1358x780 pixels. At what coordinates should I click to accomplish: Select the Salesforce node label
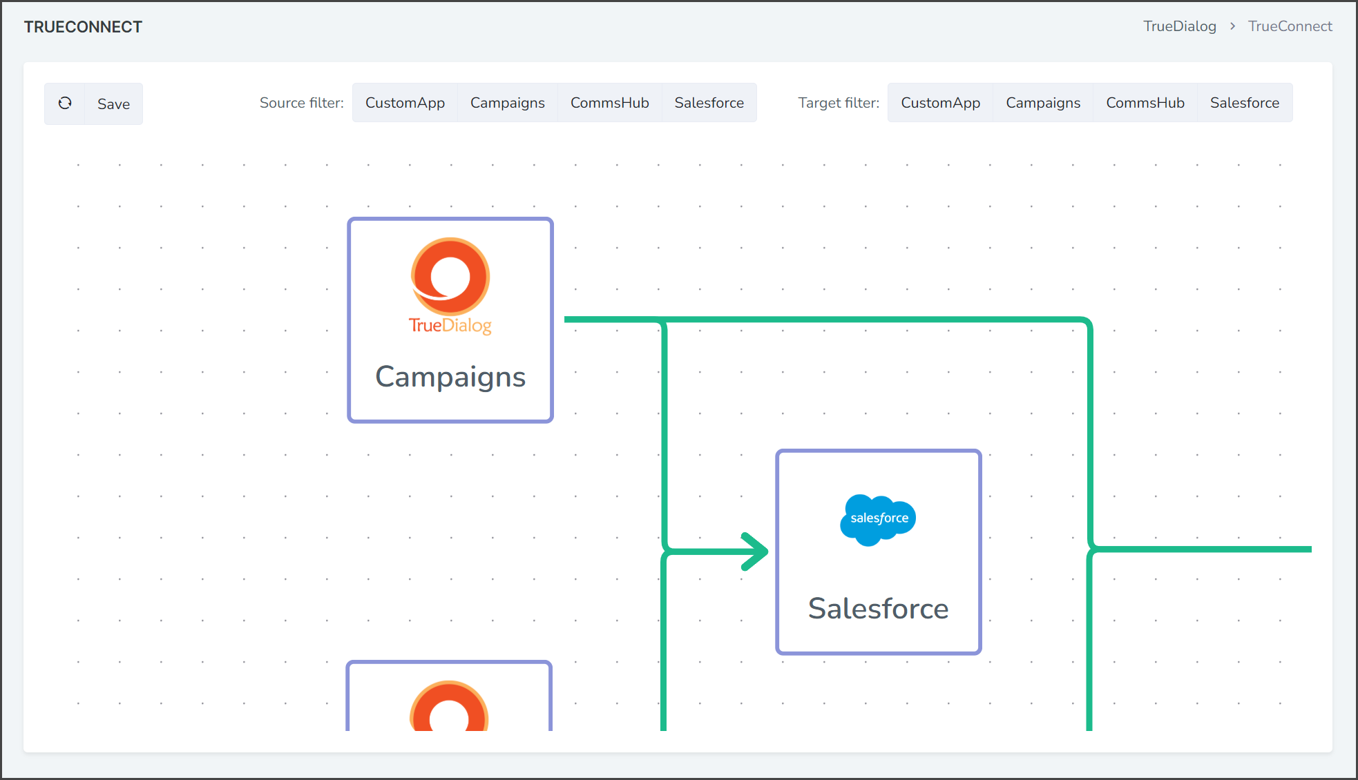(878, 608)
